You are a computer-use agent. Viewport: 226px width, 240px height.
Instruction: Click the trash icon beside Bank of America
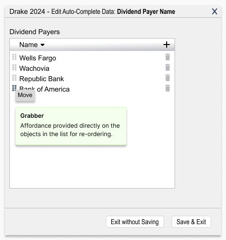pyautogui.click(x=168, y=88)
